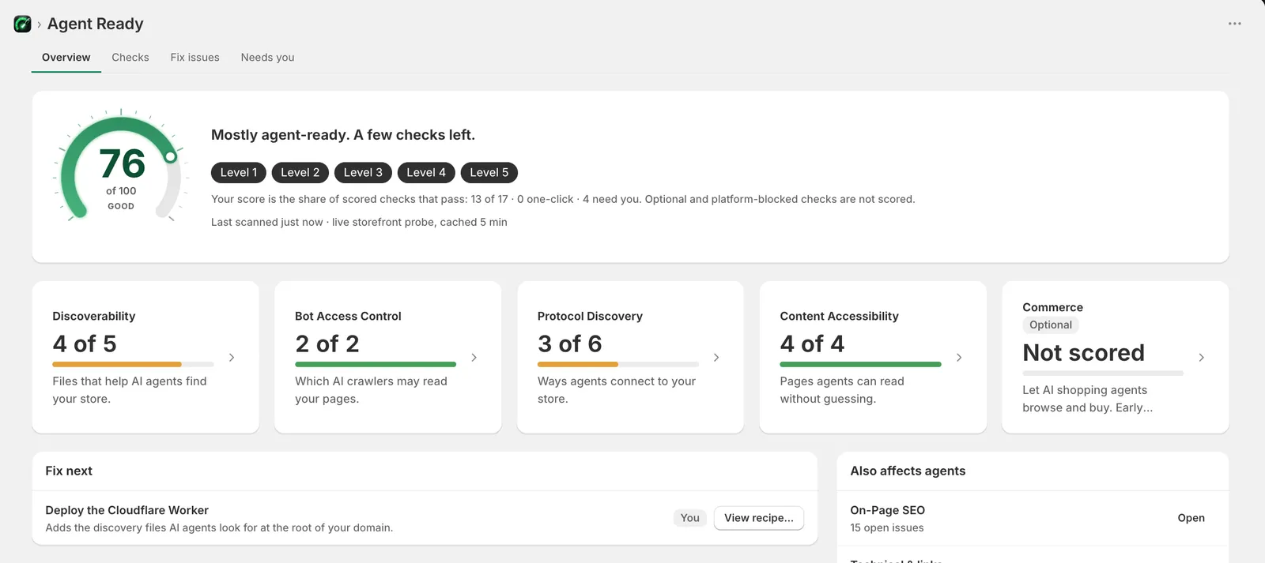Switch to the Overview tab
Viewport: 1265px width, 563px height.
click(x=66, y=58)
